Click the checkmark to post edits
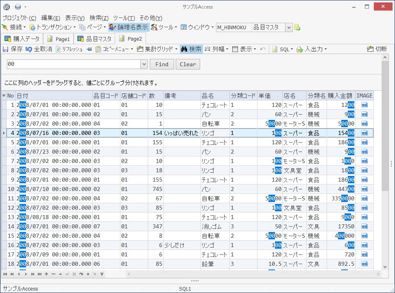 67,274
